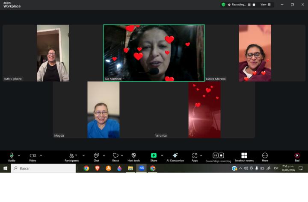Open the flame-drop taskbar app
This screenshot has height=202, width=308.
click(x=119, y=168)
